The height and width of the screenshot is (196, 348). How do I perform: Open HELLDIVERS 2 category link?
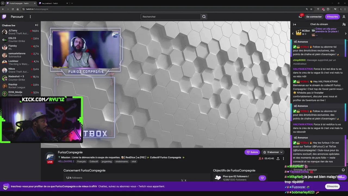tap(66, 161)
